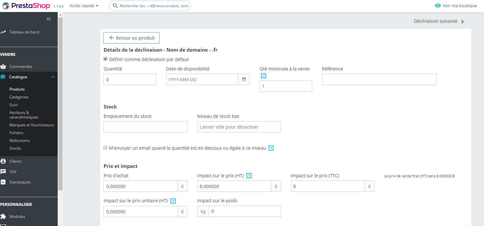Click the PrestaShop logo icon

click(x=6, y=6)
